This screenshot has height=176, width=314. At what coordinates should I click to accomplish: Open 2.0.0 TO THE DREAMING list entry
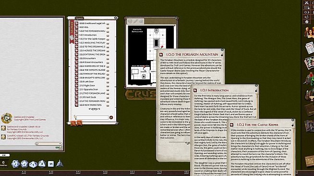[x=92, y=47]
